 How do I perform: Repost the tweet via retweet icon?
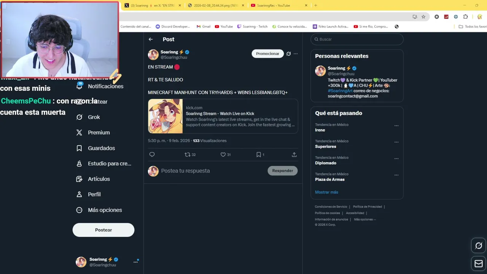[187, 155]
